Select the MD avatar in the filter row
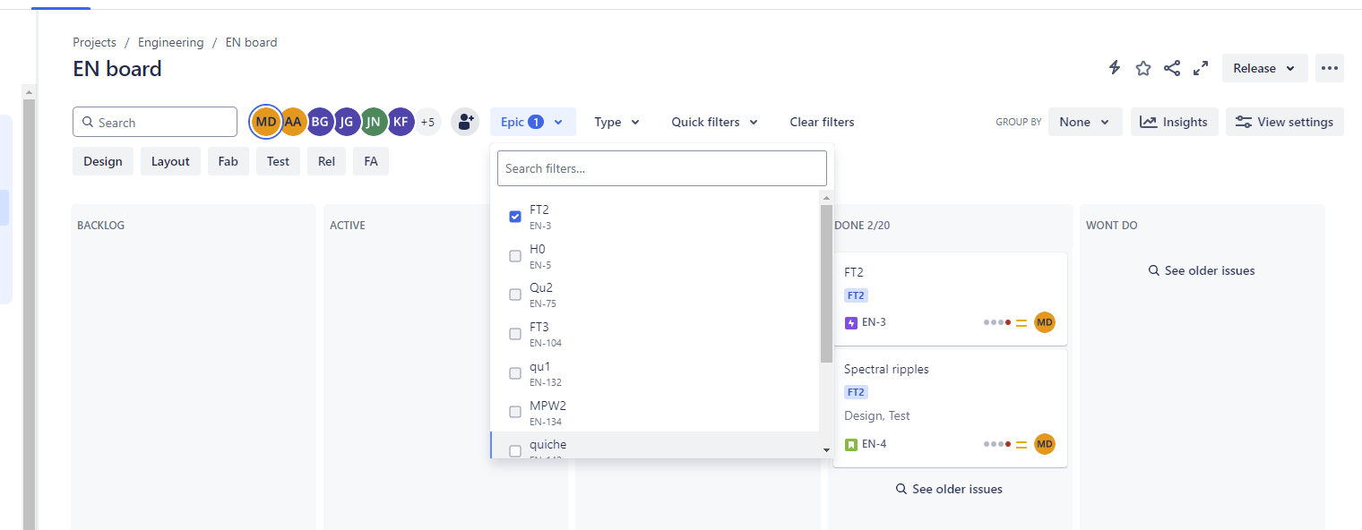Image resolution: width=1362 pixels, height=530 pixels. pos(266,122)
